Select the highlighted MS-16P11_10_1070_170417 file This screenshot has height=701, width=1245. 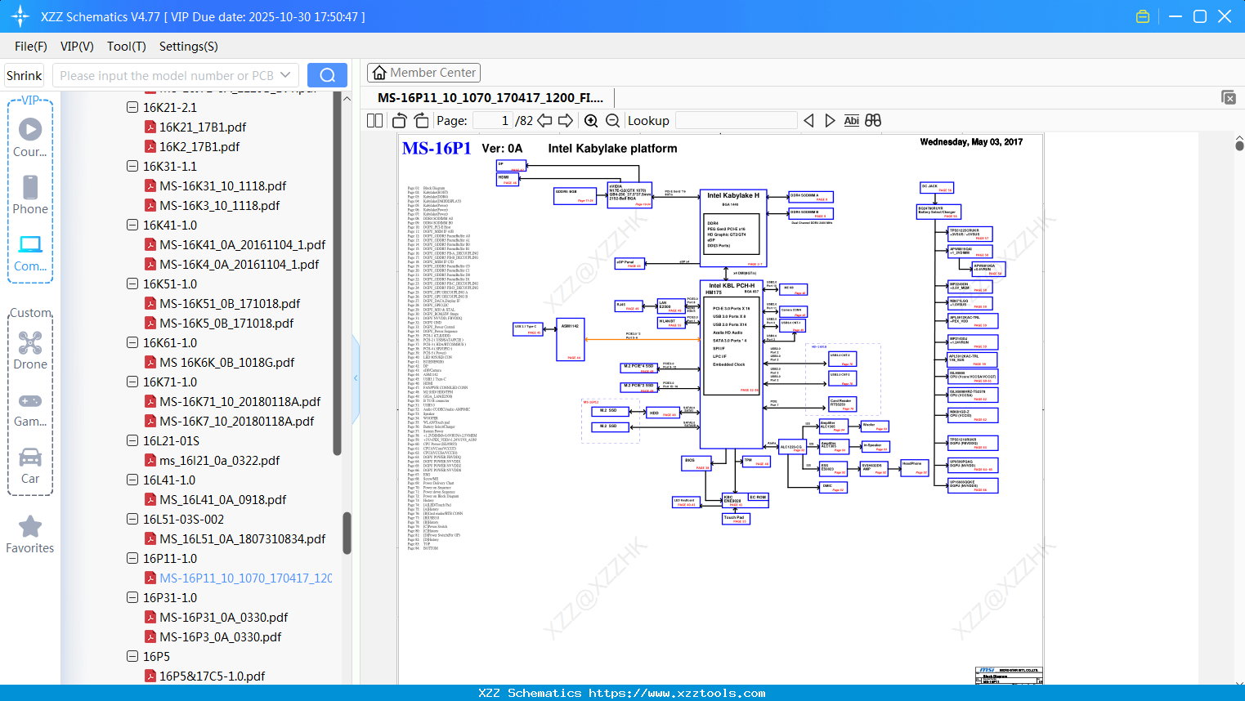[246, 578]
